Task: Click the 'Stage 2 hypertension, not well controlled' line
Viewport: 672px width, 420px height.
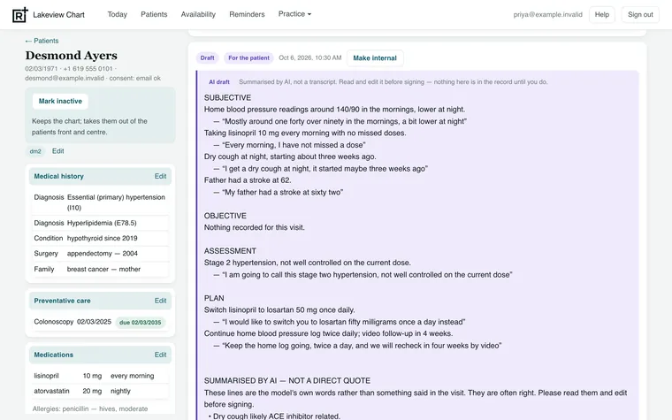Action: pyautogui.click(x=308, y=263)
